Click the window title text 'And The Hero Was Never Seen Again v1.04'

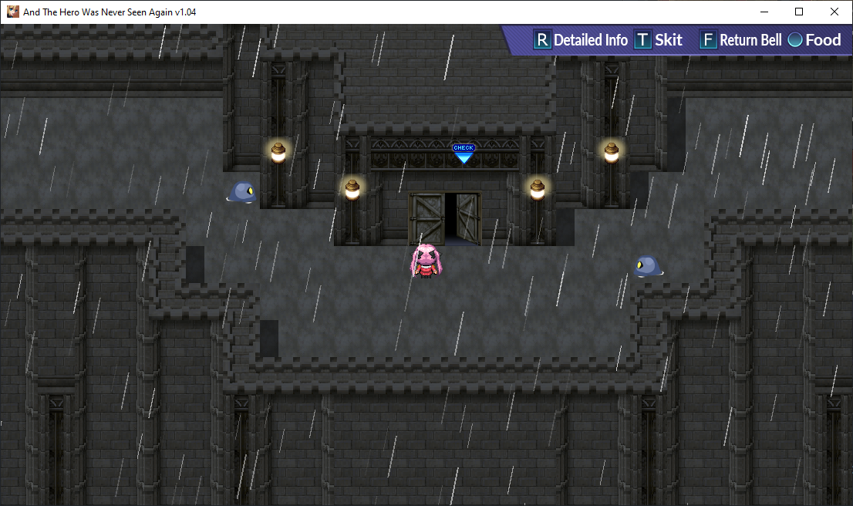click(110, 12)
